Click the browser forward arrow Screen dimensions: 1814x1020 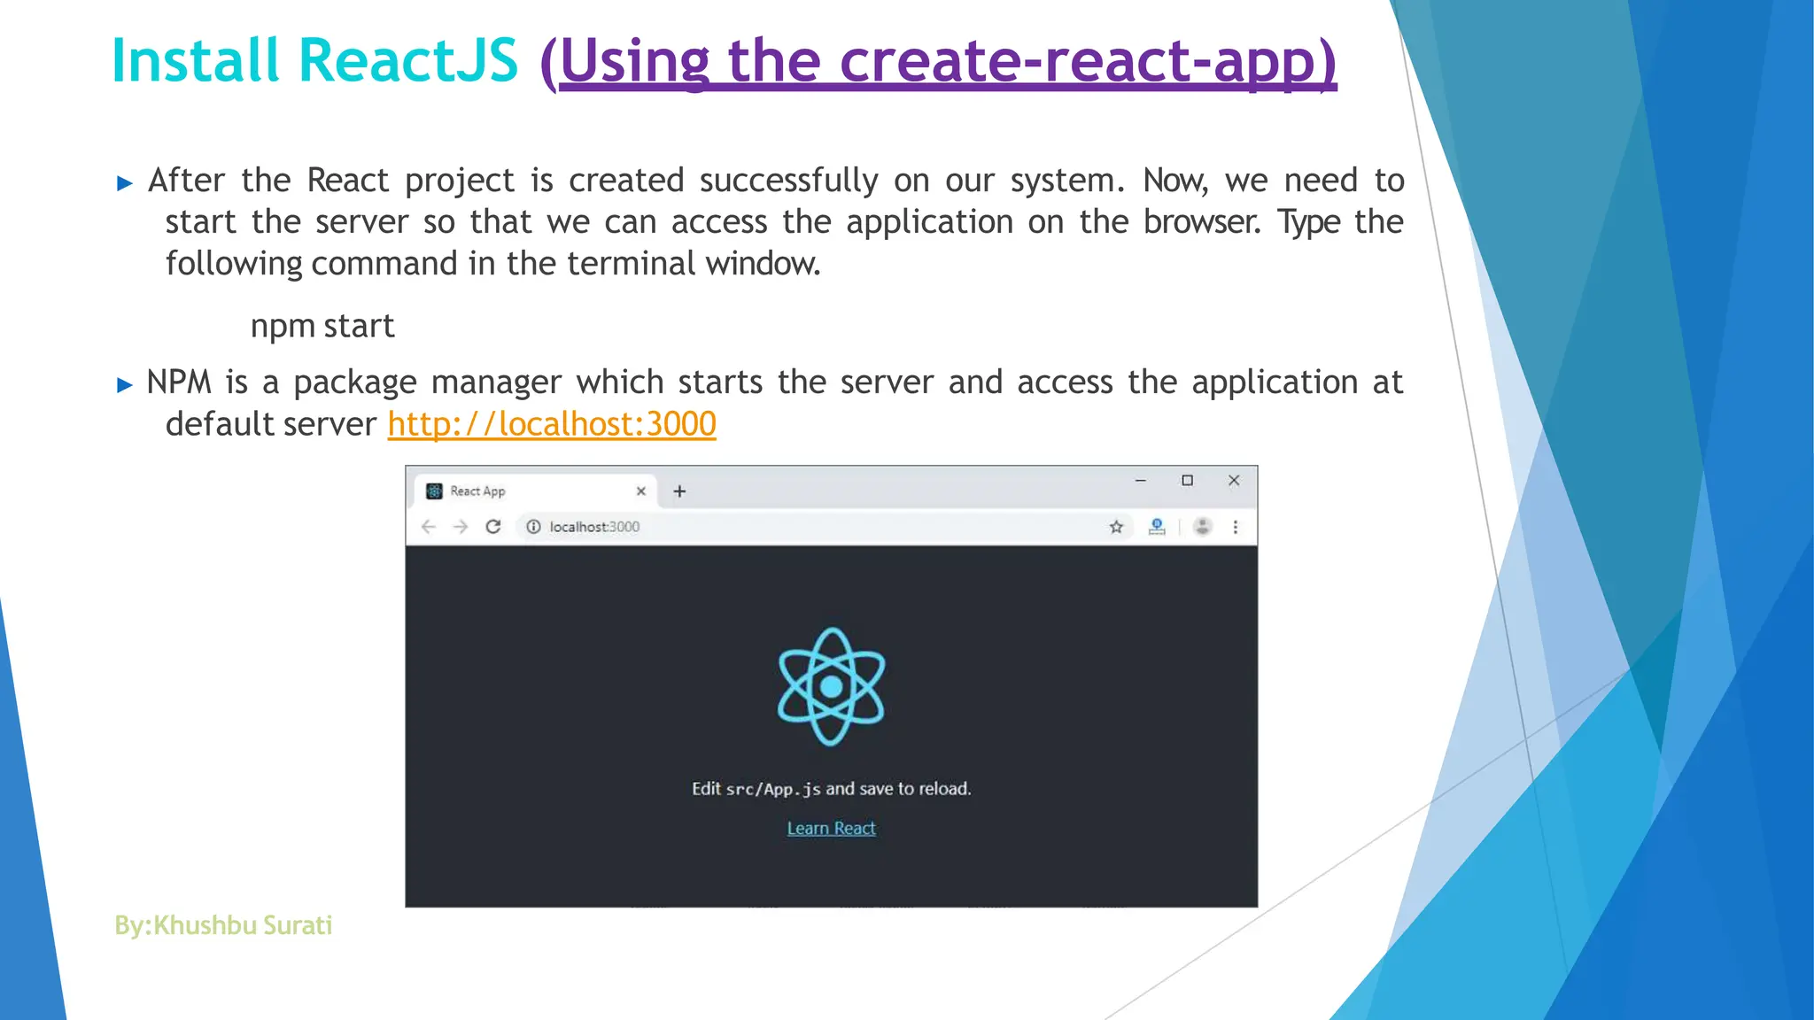(x=461, y=527)
